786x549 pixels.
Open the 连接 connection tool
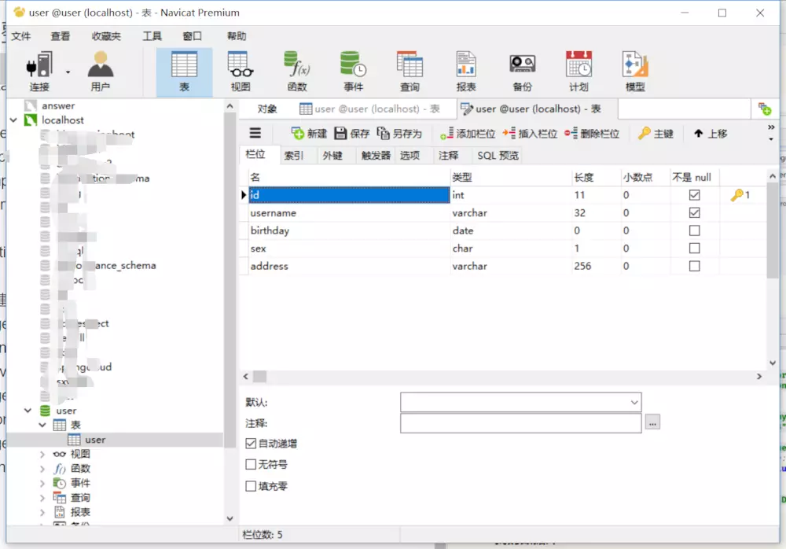click(x=39, y=72)
